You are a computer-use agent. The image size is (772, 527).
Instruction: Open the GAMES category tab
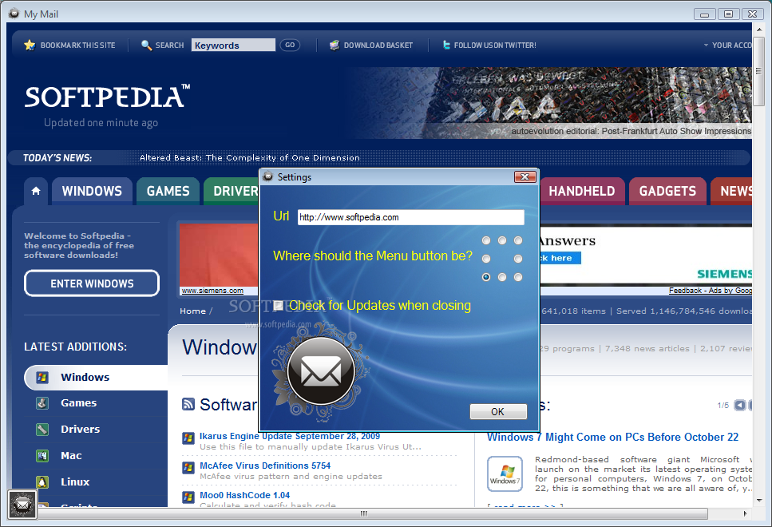point(168,191)
